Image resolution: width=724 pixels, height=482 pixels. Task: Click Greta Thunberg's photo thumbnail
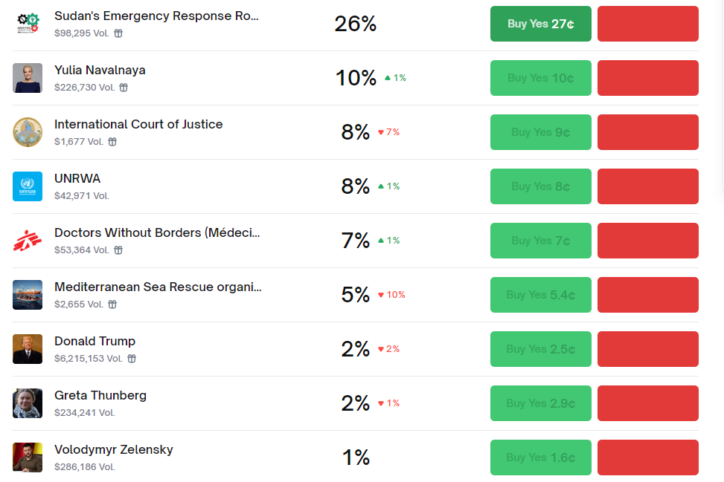click(28, 403)
